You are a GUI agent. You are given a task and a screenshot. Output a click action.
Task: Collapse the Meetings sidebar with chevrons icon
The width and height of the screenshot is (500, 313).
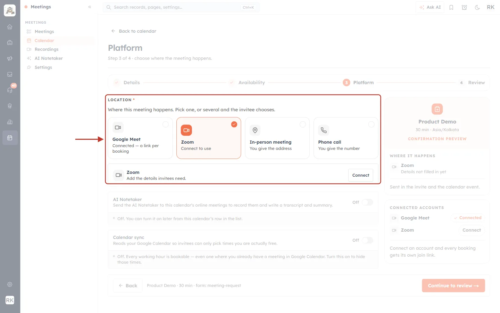(x=90, y=7)
